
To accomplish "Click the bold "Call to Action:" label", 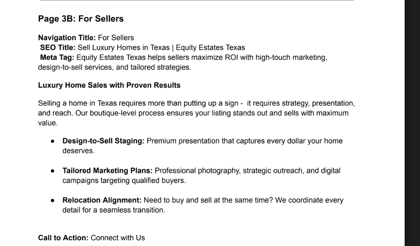I will (63, 238).
